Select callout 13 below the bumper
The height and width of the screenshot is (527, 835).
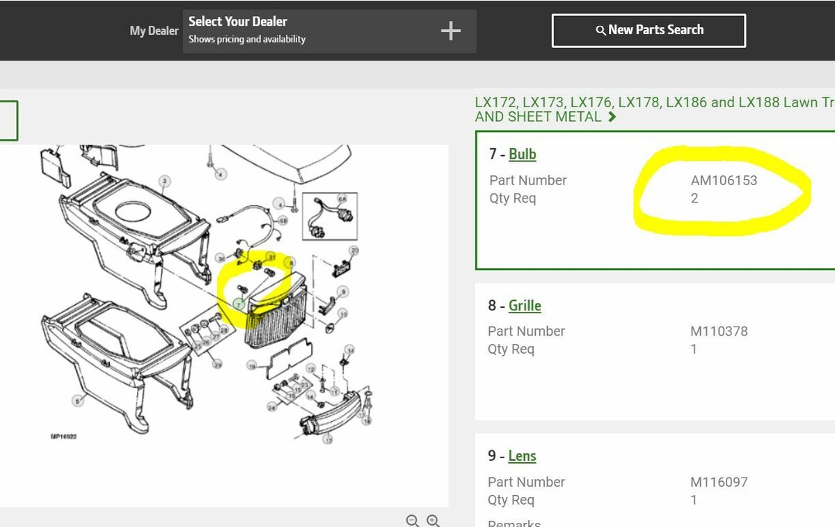coord(328,440)
